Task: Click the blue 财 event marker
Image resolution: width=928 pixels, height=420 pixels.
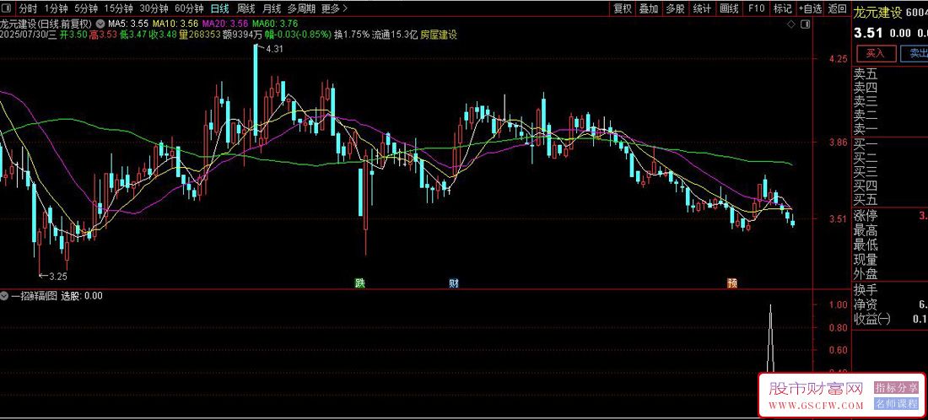Action: click(x=453, y=283)
